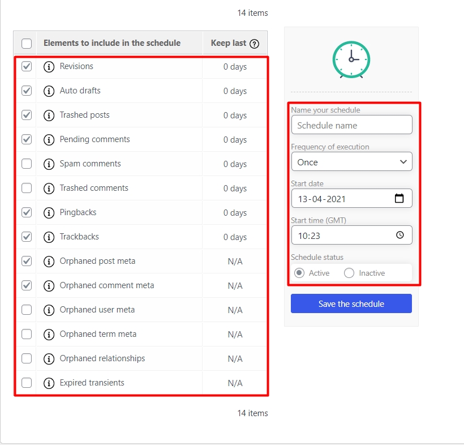Click the info icon next to Auto drafts
Screen dimensions: 464x445
click(x=49, y=91)
